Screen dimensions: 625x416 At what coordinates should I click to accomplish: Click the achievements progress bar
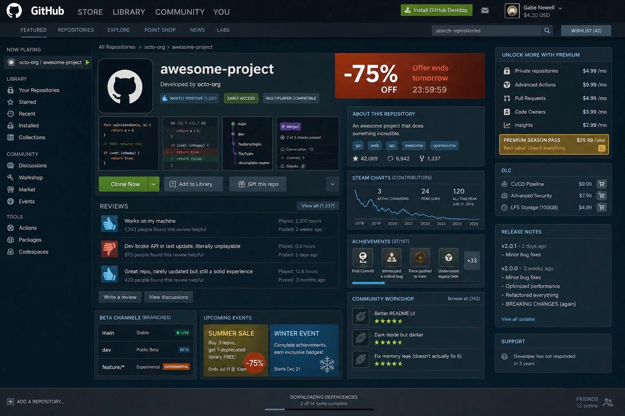click(416, 283)
